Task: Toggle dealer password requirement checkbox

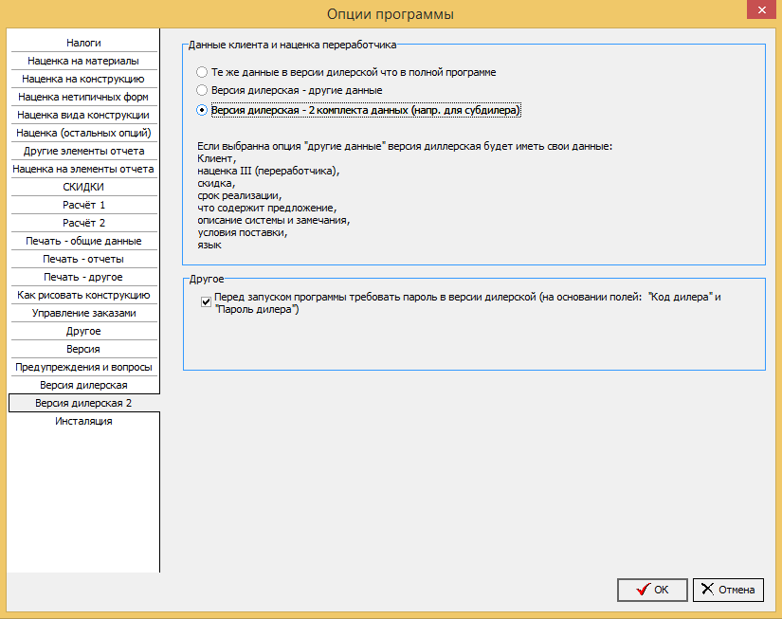Action: (x=206, y=301)
